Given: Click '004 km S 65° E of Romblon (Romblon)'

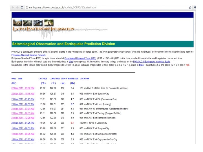Looking at the screenshot, I should pyautogui.click(x=98, y=118).
